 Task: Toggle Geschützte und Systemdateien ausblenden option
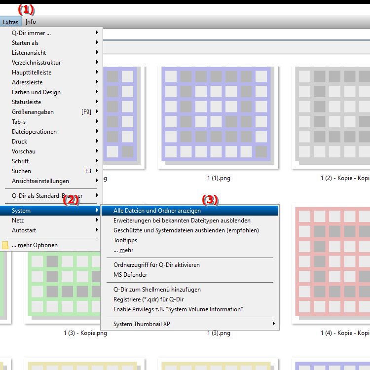(185, 230)
